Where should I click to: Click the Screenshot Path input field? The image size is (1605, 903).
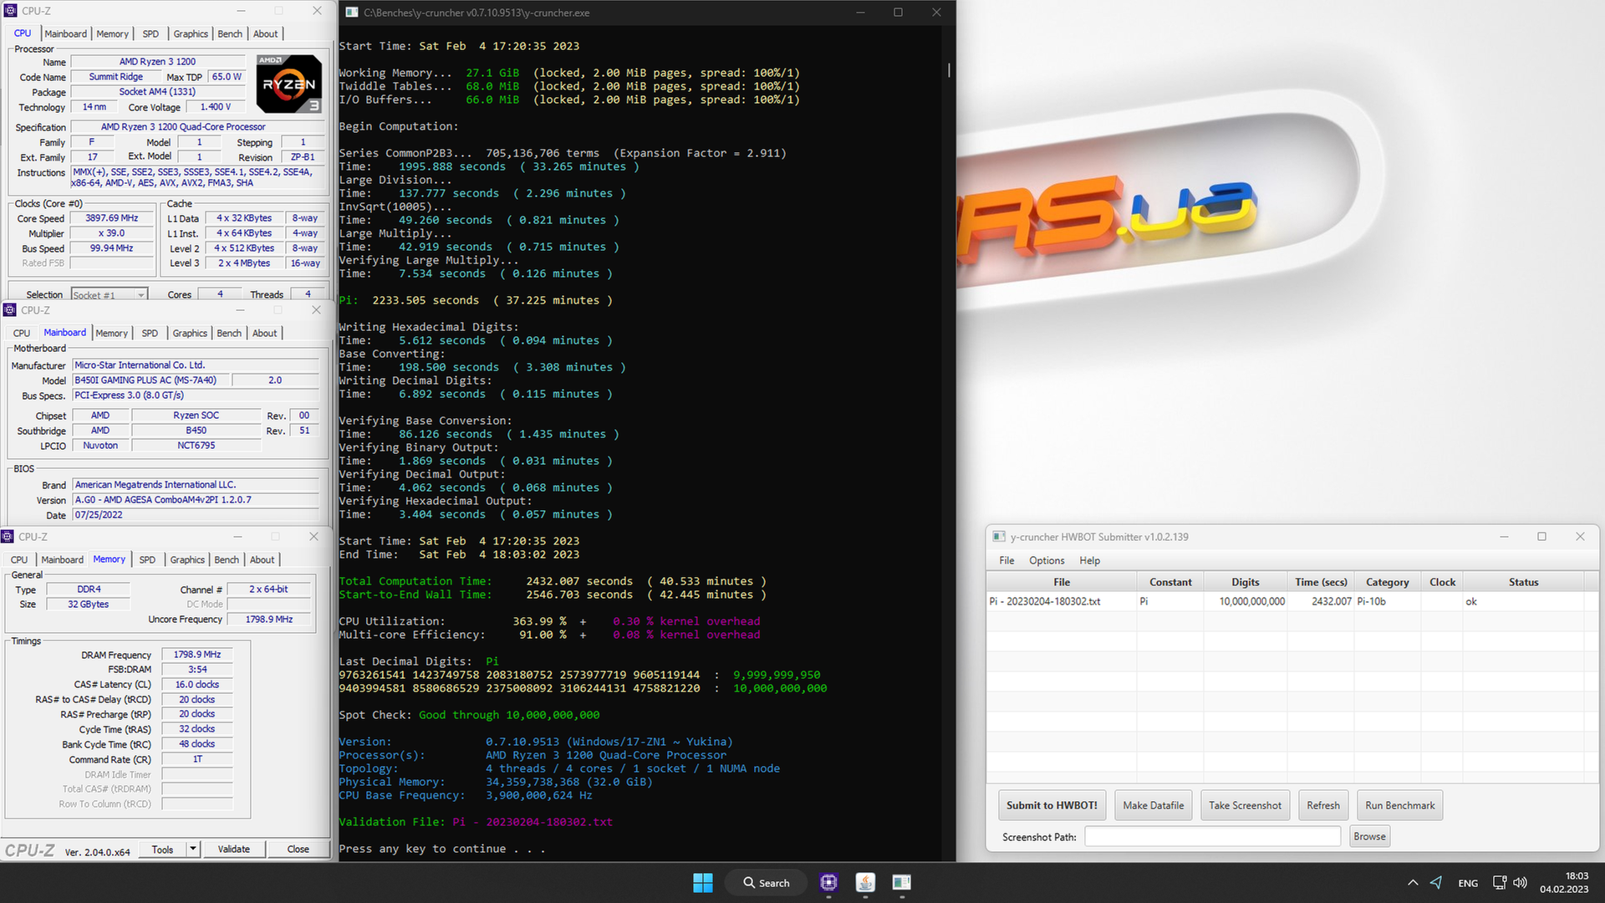tap(1212, 836)
